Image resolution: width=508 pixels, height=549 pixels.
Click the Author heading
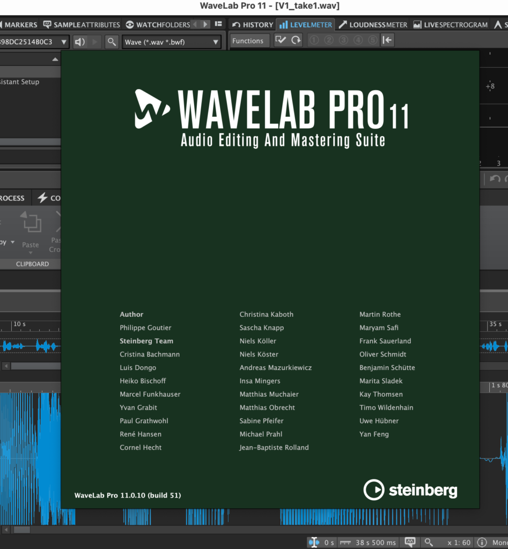coord(131,314)
